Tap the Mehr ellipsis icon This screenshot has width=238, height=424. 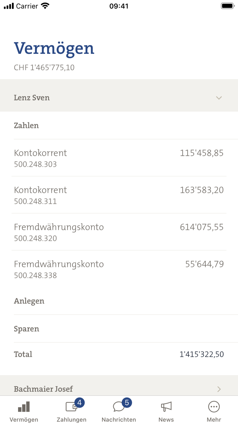pos(214,406)
